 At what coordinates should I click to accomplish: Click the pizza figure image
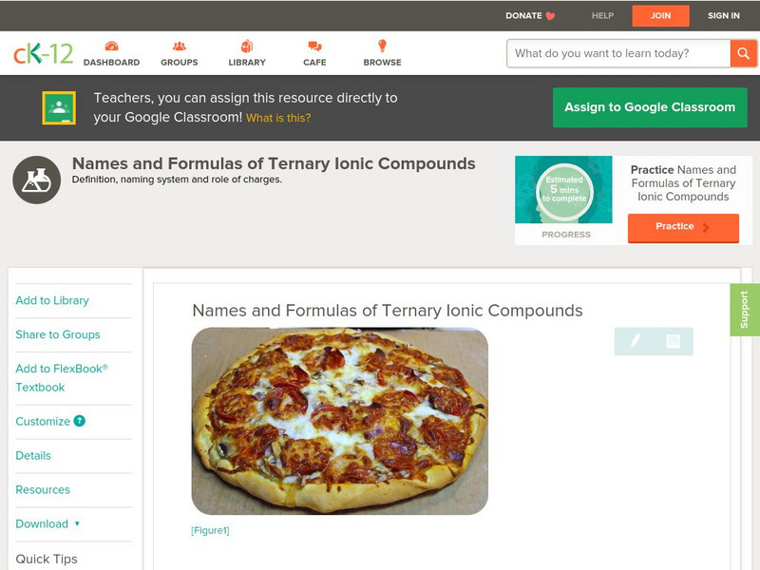[x=340, y=421]
